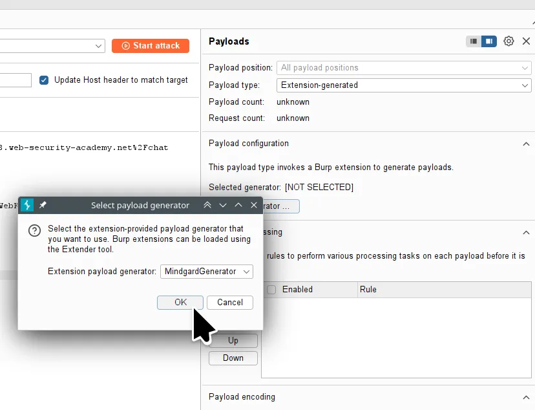Click Cancel in the payload generator dialog
The height and width of the screenshot is (410, 535).
coord(229,303)
